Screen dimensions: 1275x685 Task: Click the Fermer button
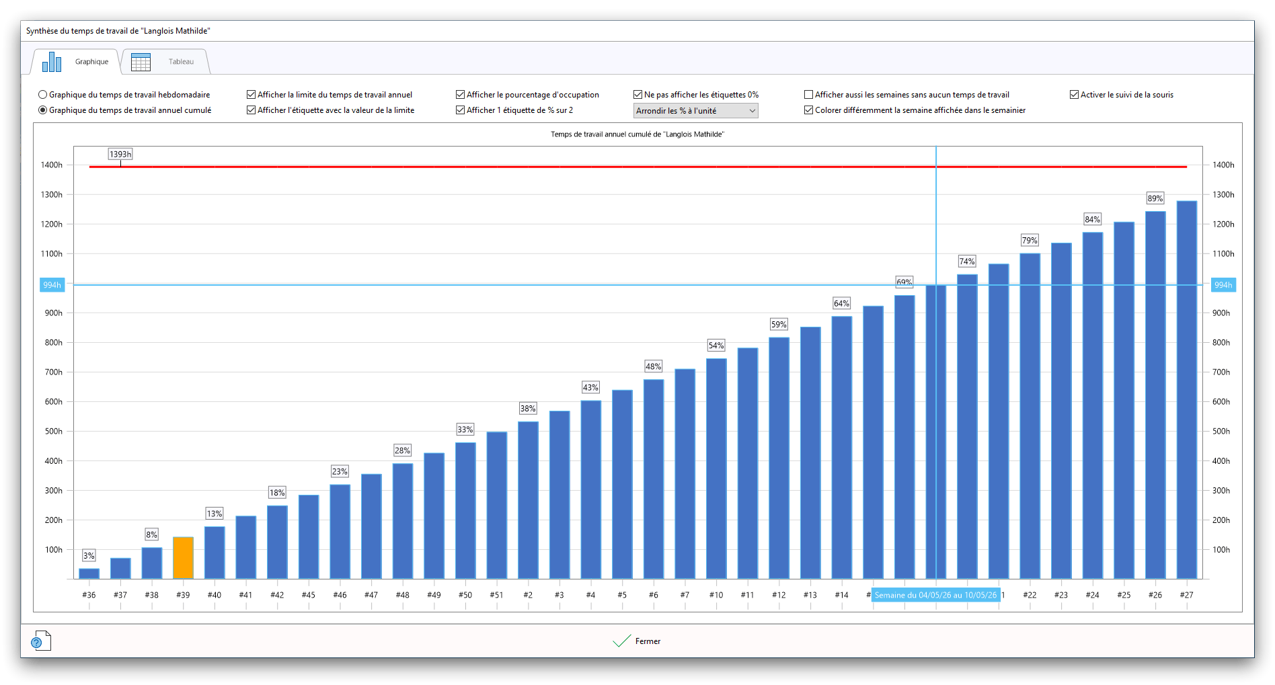(x=647, y=641)
